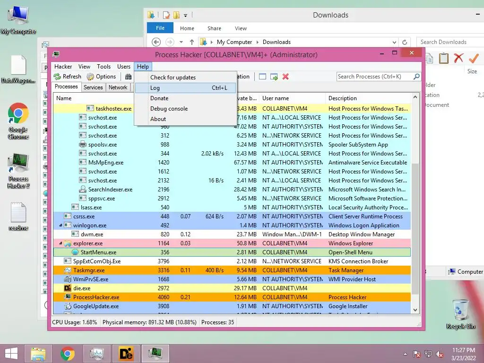The image size is (484, 363).
Task: Click the window finder toolbar icon
Action: click(262, 77)
